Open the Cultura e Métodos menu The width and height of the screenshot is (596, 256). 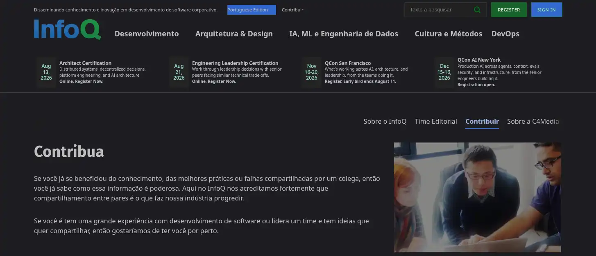tap(448, 34)
